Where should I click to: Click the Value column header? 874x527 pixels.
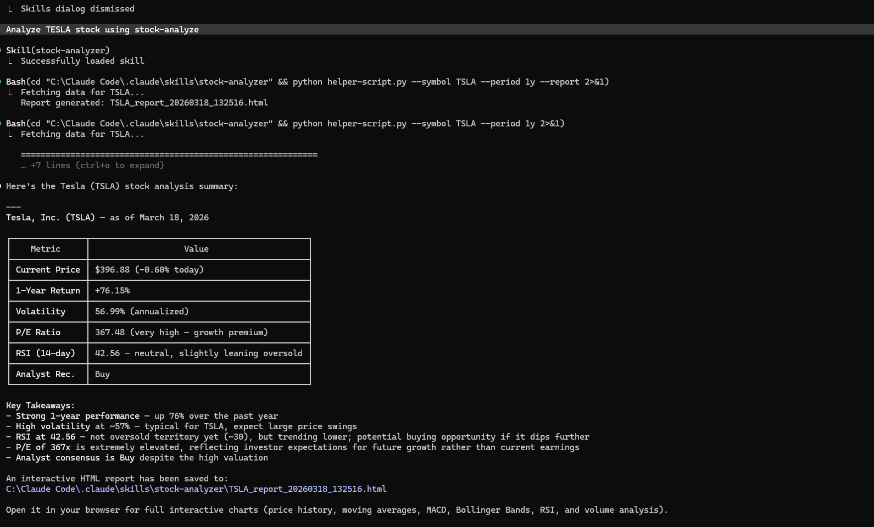(196, 249)
